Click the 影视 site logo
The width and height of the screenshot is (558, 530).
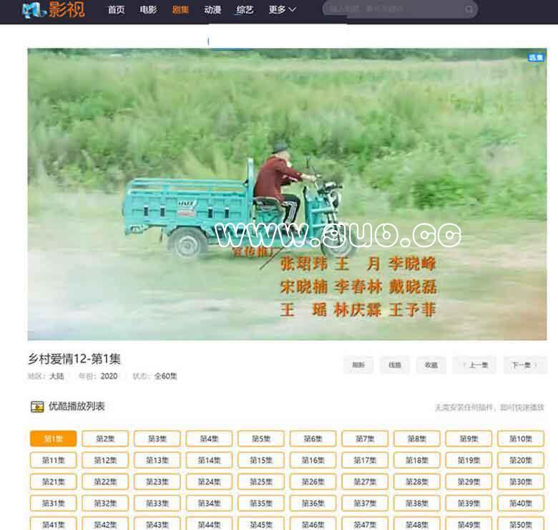(x=54, y=9)
